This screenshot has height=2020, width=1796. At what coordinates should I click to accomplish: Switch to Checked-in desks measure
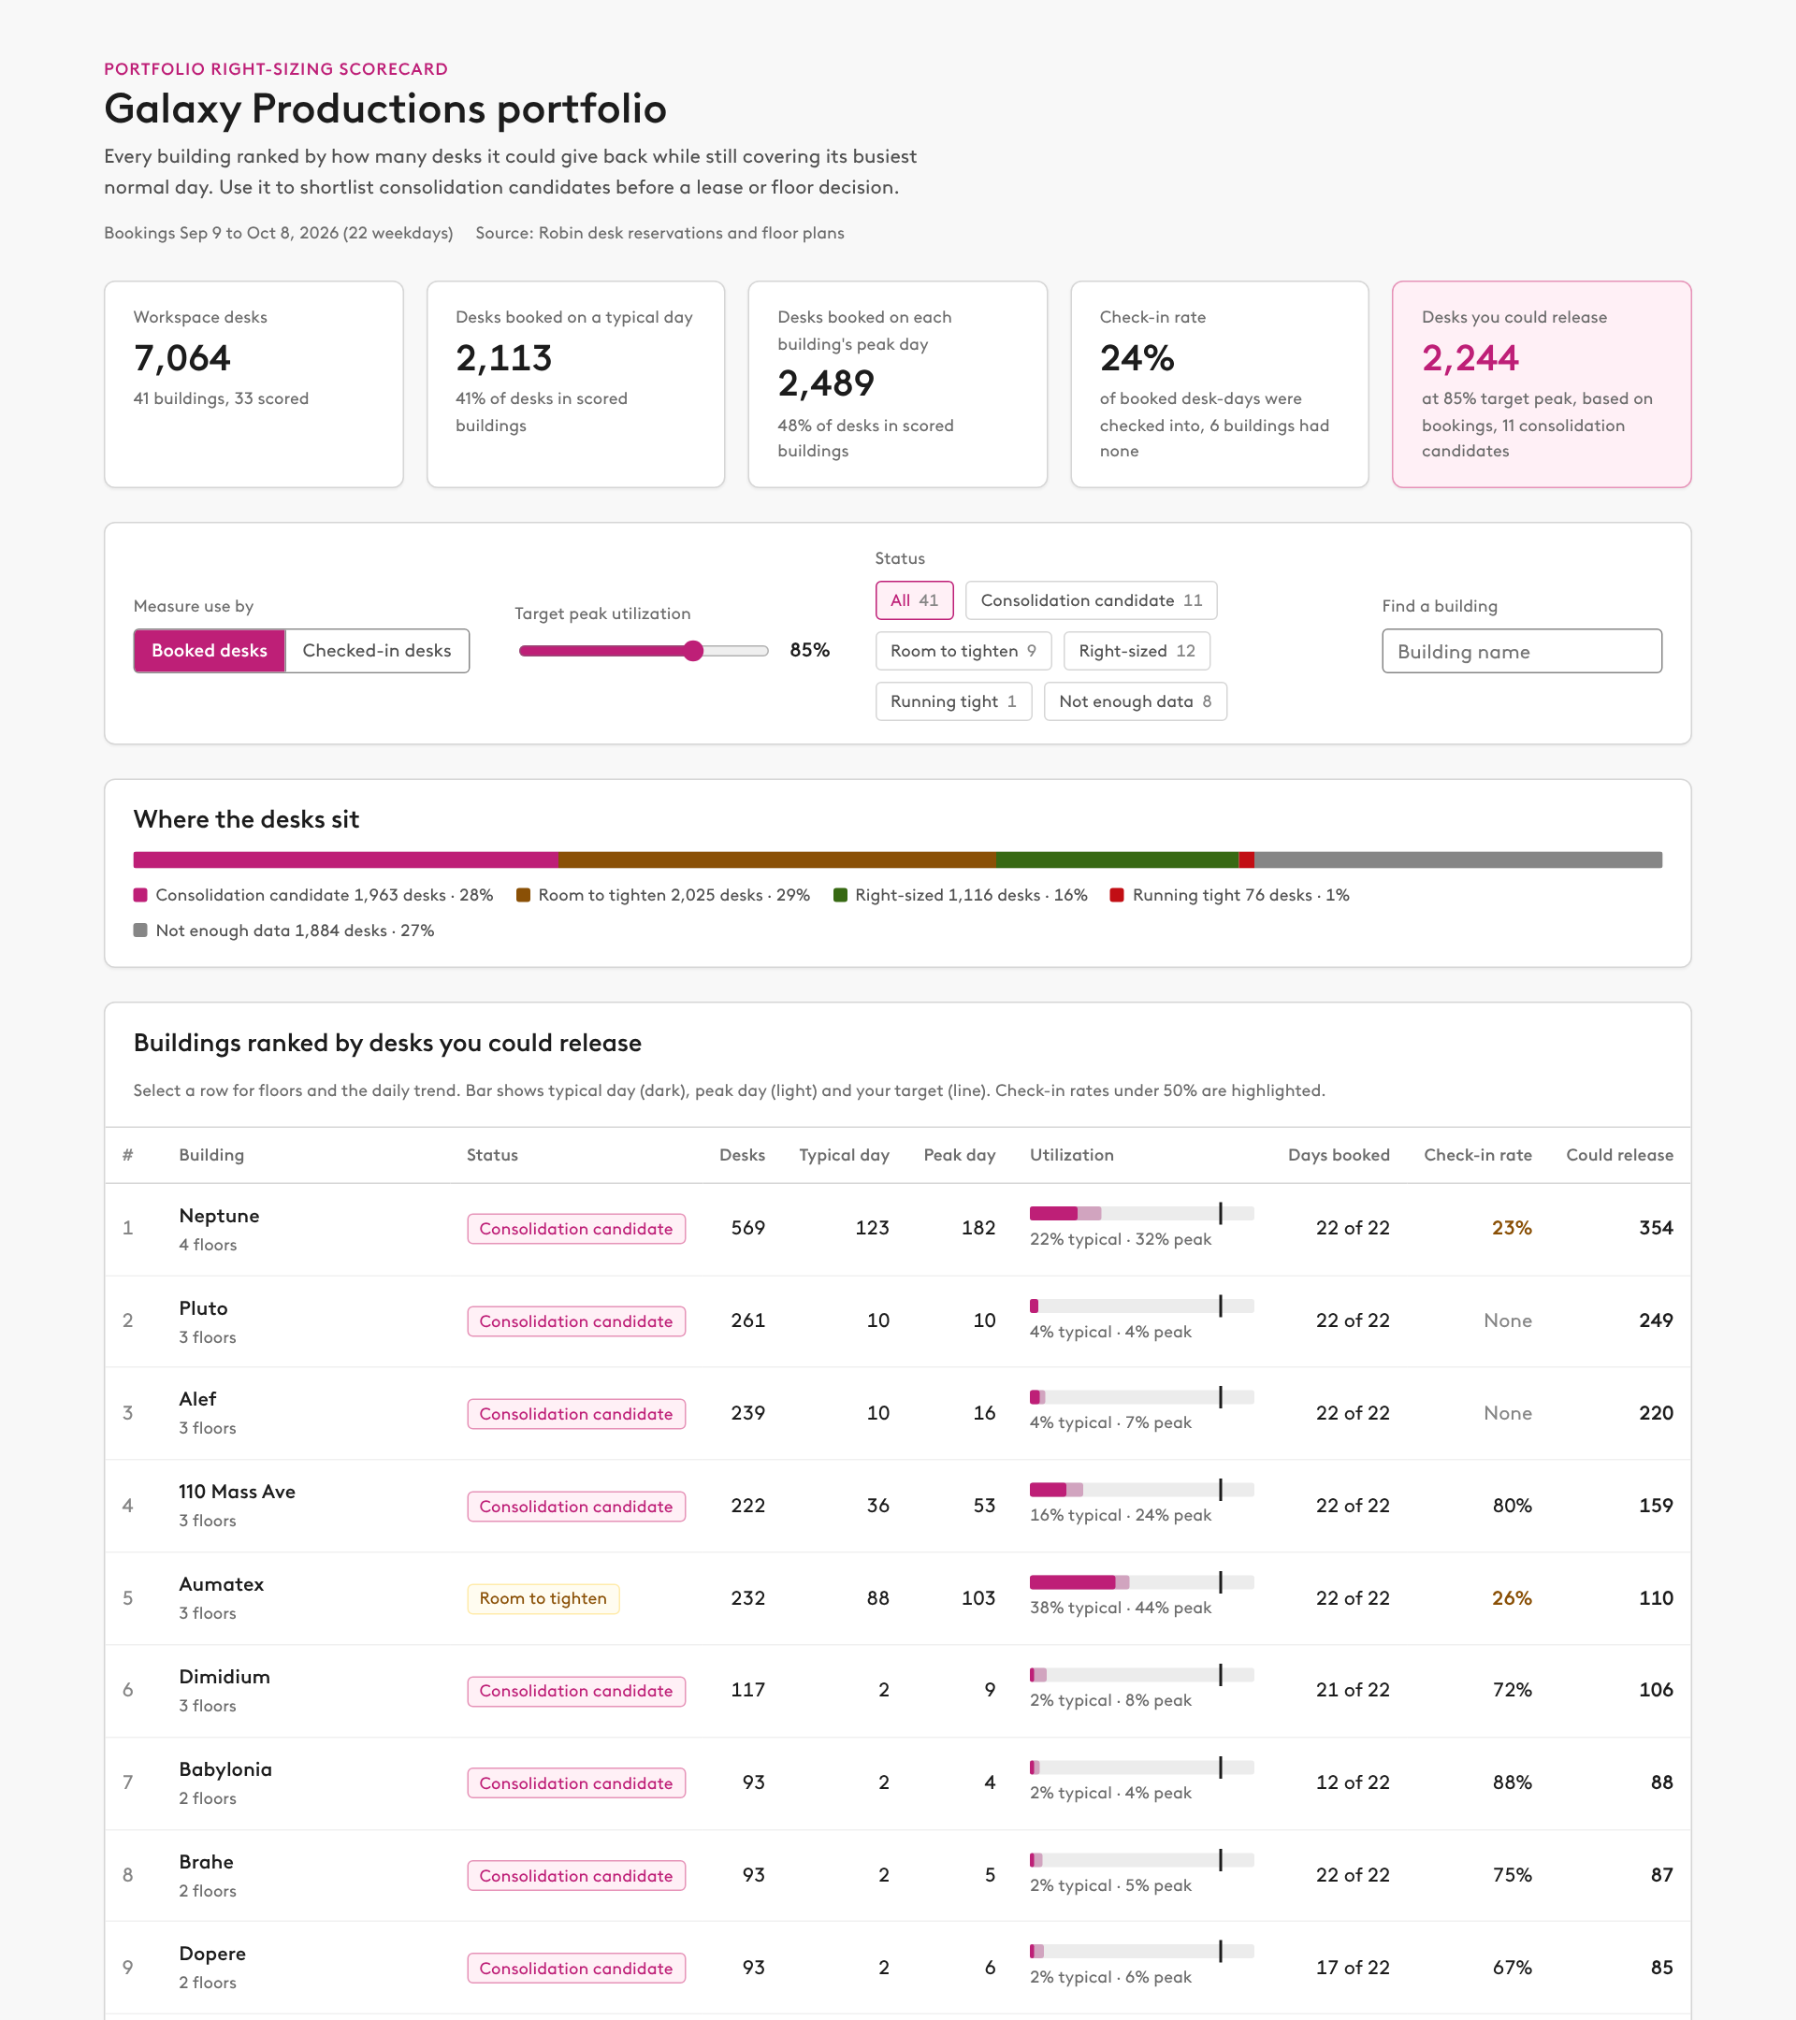click(377, 650)
